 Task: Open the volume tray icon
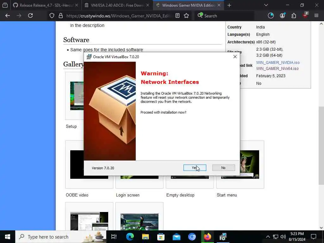pos(283,237)
